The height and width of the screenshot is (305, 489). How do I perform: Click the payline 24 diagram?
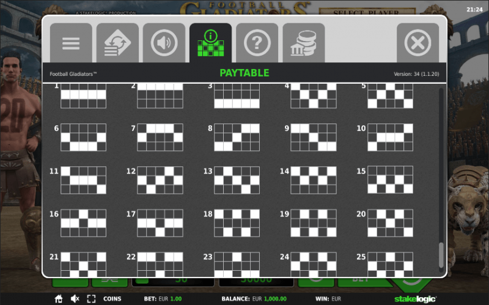click(x=314, y=265)
